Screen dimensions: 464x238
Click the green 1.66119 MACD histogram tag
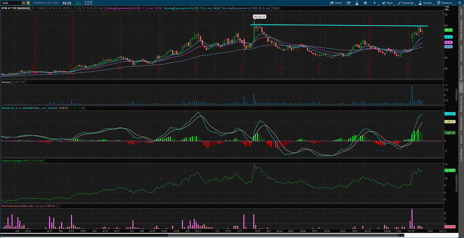click(x=449, y=133)
